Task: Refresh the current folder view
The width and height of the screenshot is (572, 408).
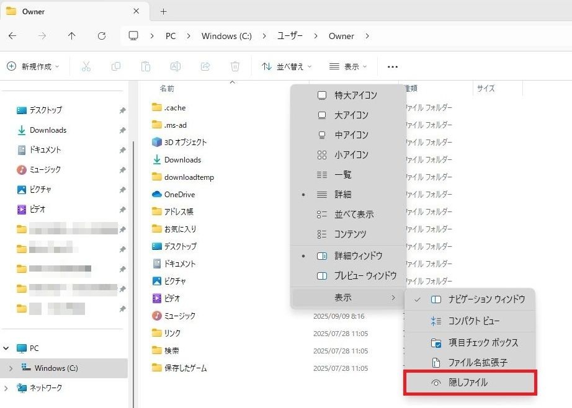Action: point(102,36)
